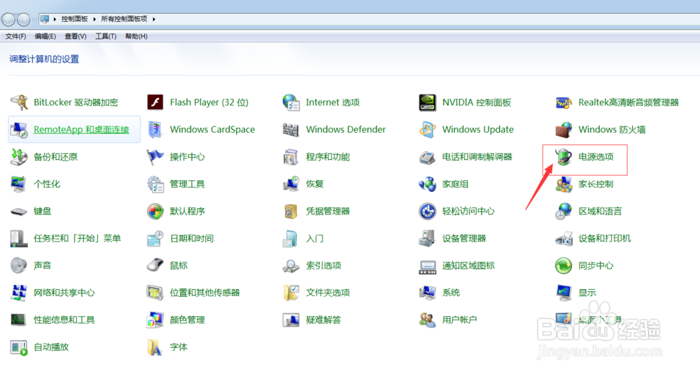This screenshot has height=375, width=700.
Task: Click the 操作中心 flag icon
Action: (x=155, y=156)
